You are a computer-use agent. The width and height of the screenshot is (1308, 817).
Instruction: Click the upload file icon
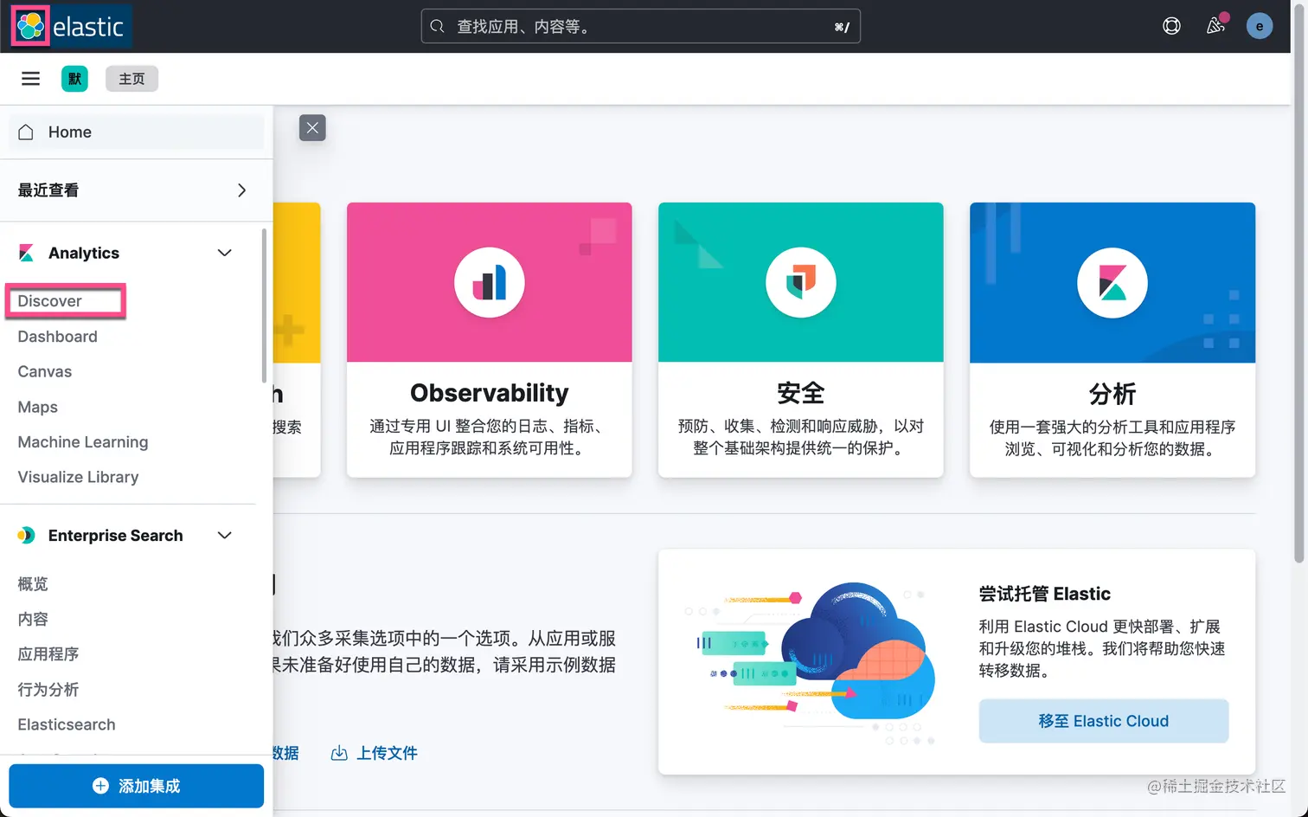339,753
